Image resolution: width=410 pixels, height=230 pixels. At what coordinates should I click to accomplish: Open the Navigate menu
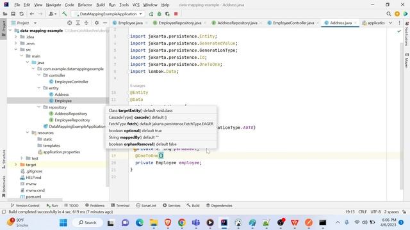[53, 4]
